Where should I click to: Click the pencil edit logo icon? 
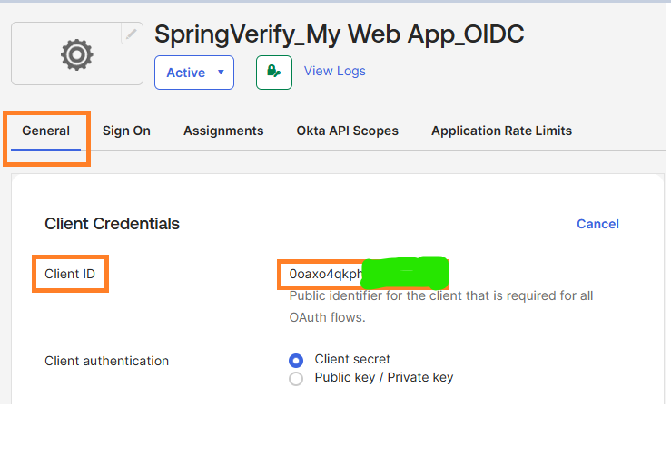click(x=132, y=34)
